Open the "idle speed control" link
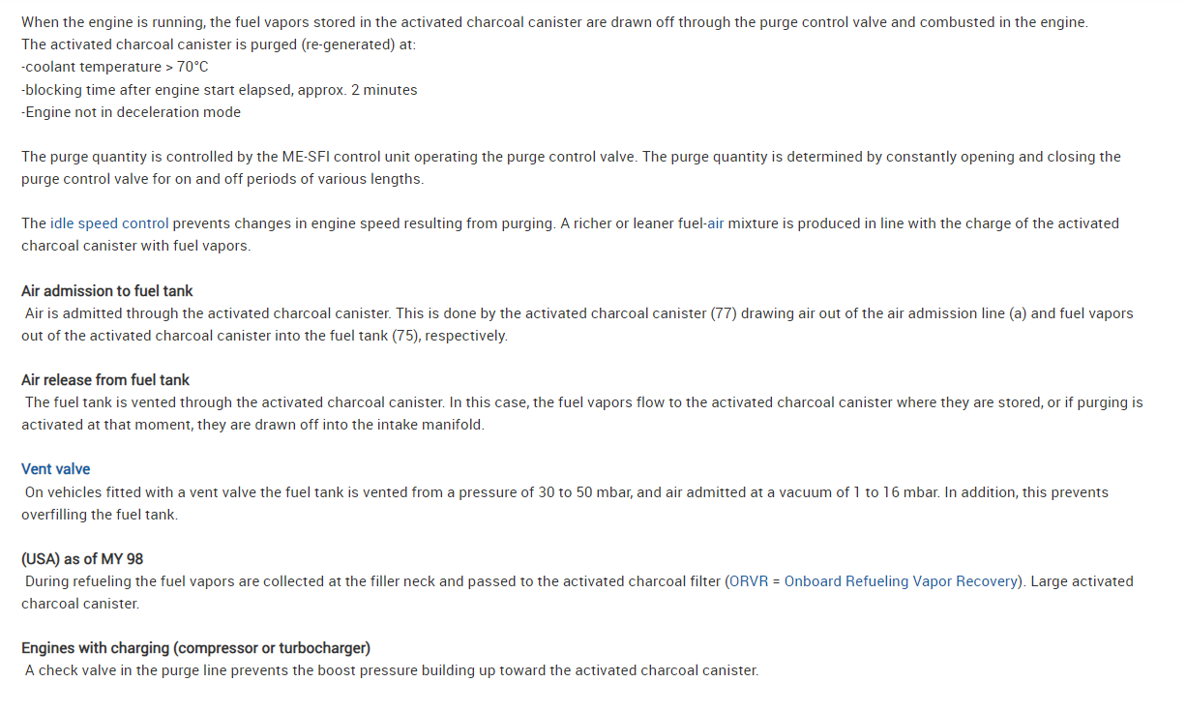The height and width of the screenshot is (712, 1186). [109, 223]
